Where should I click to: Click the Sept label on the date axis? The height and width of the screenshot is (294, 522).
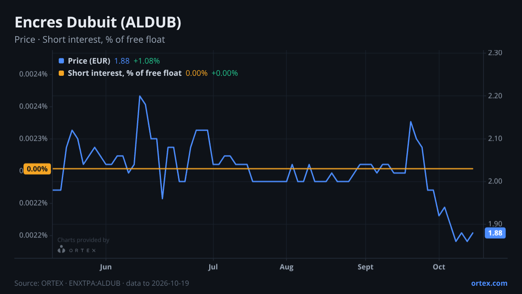pyautogui.click(x=365, y=267)
